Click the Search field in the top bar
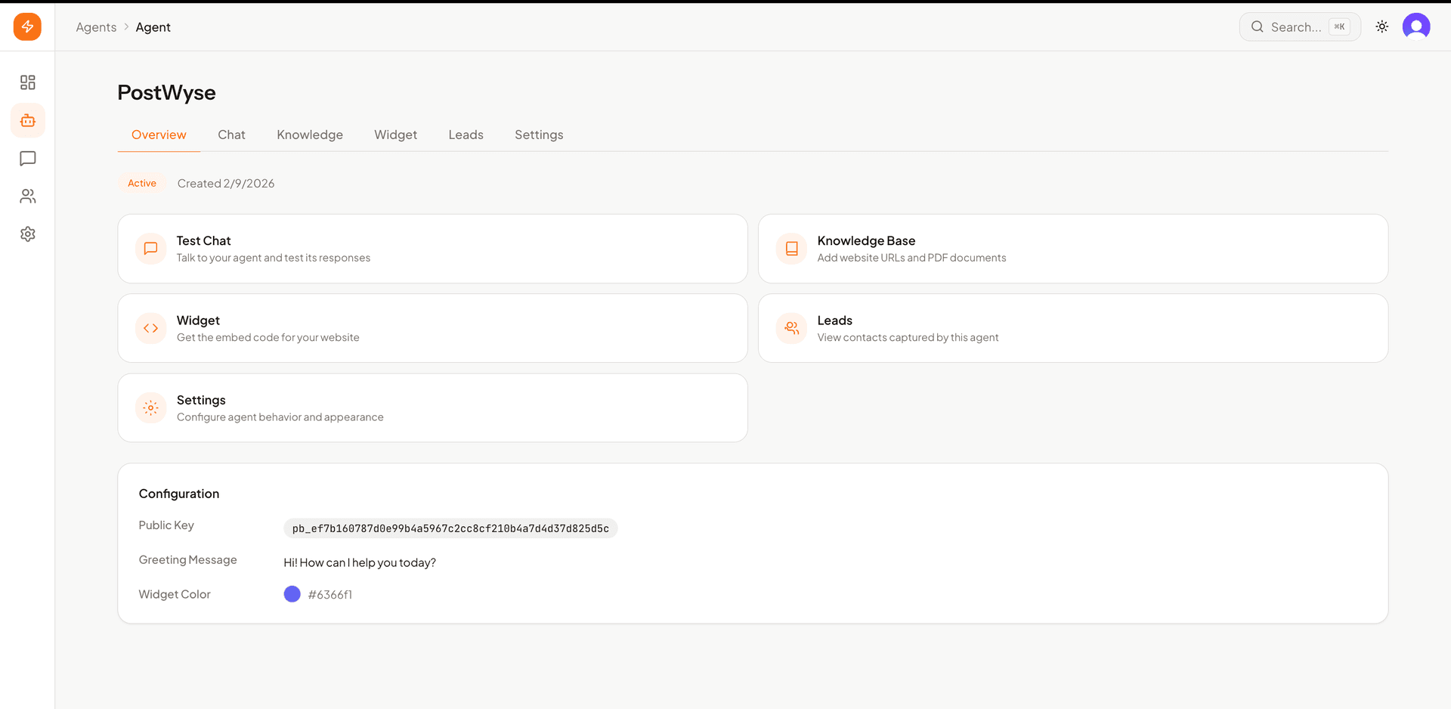Screen dimensions: 1451x709 (x=1299, y=26)
